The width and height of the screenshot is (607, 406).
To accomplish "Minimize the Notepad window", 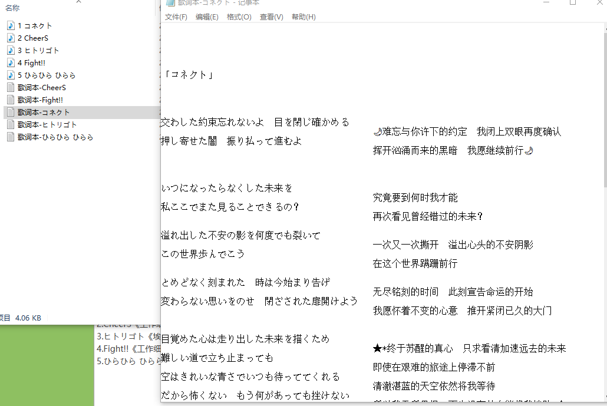I will point(546,3).
